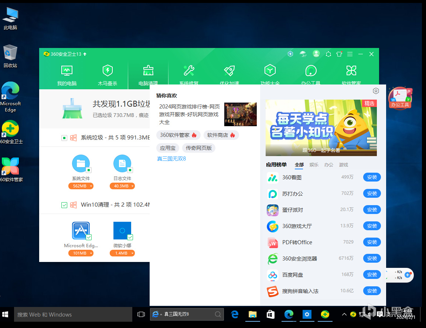Go to 优化加速 rocket tab
This screenshot has height=328, width=426.
point(229,75)
